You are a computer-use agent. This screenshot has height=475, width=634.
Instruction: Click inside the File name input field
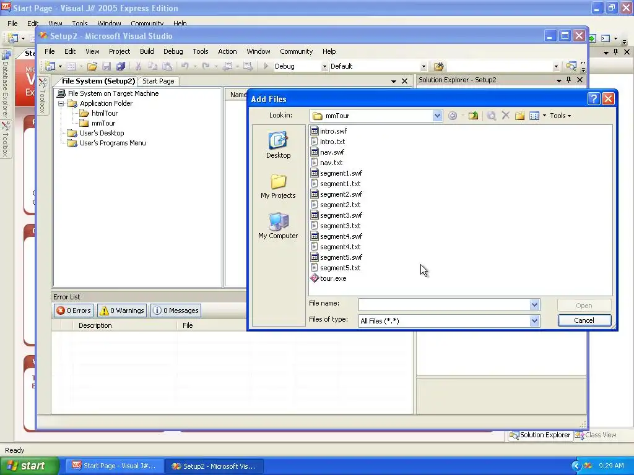tap(444, 305)
